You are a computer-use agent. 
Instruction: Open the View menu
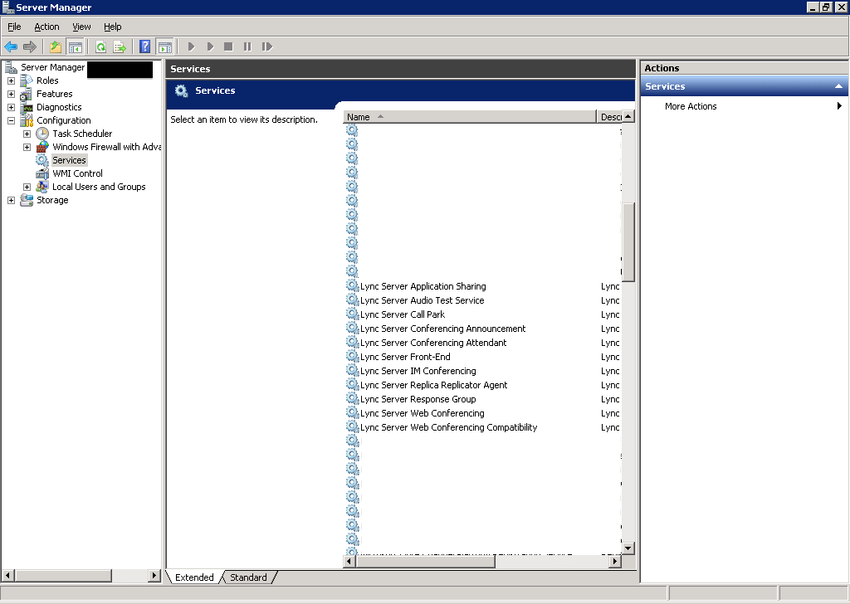[81, 27]
